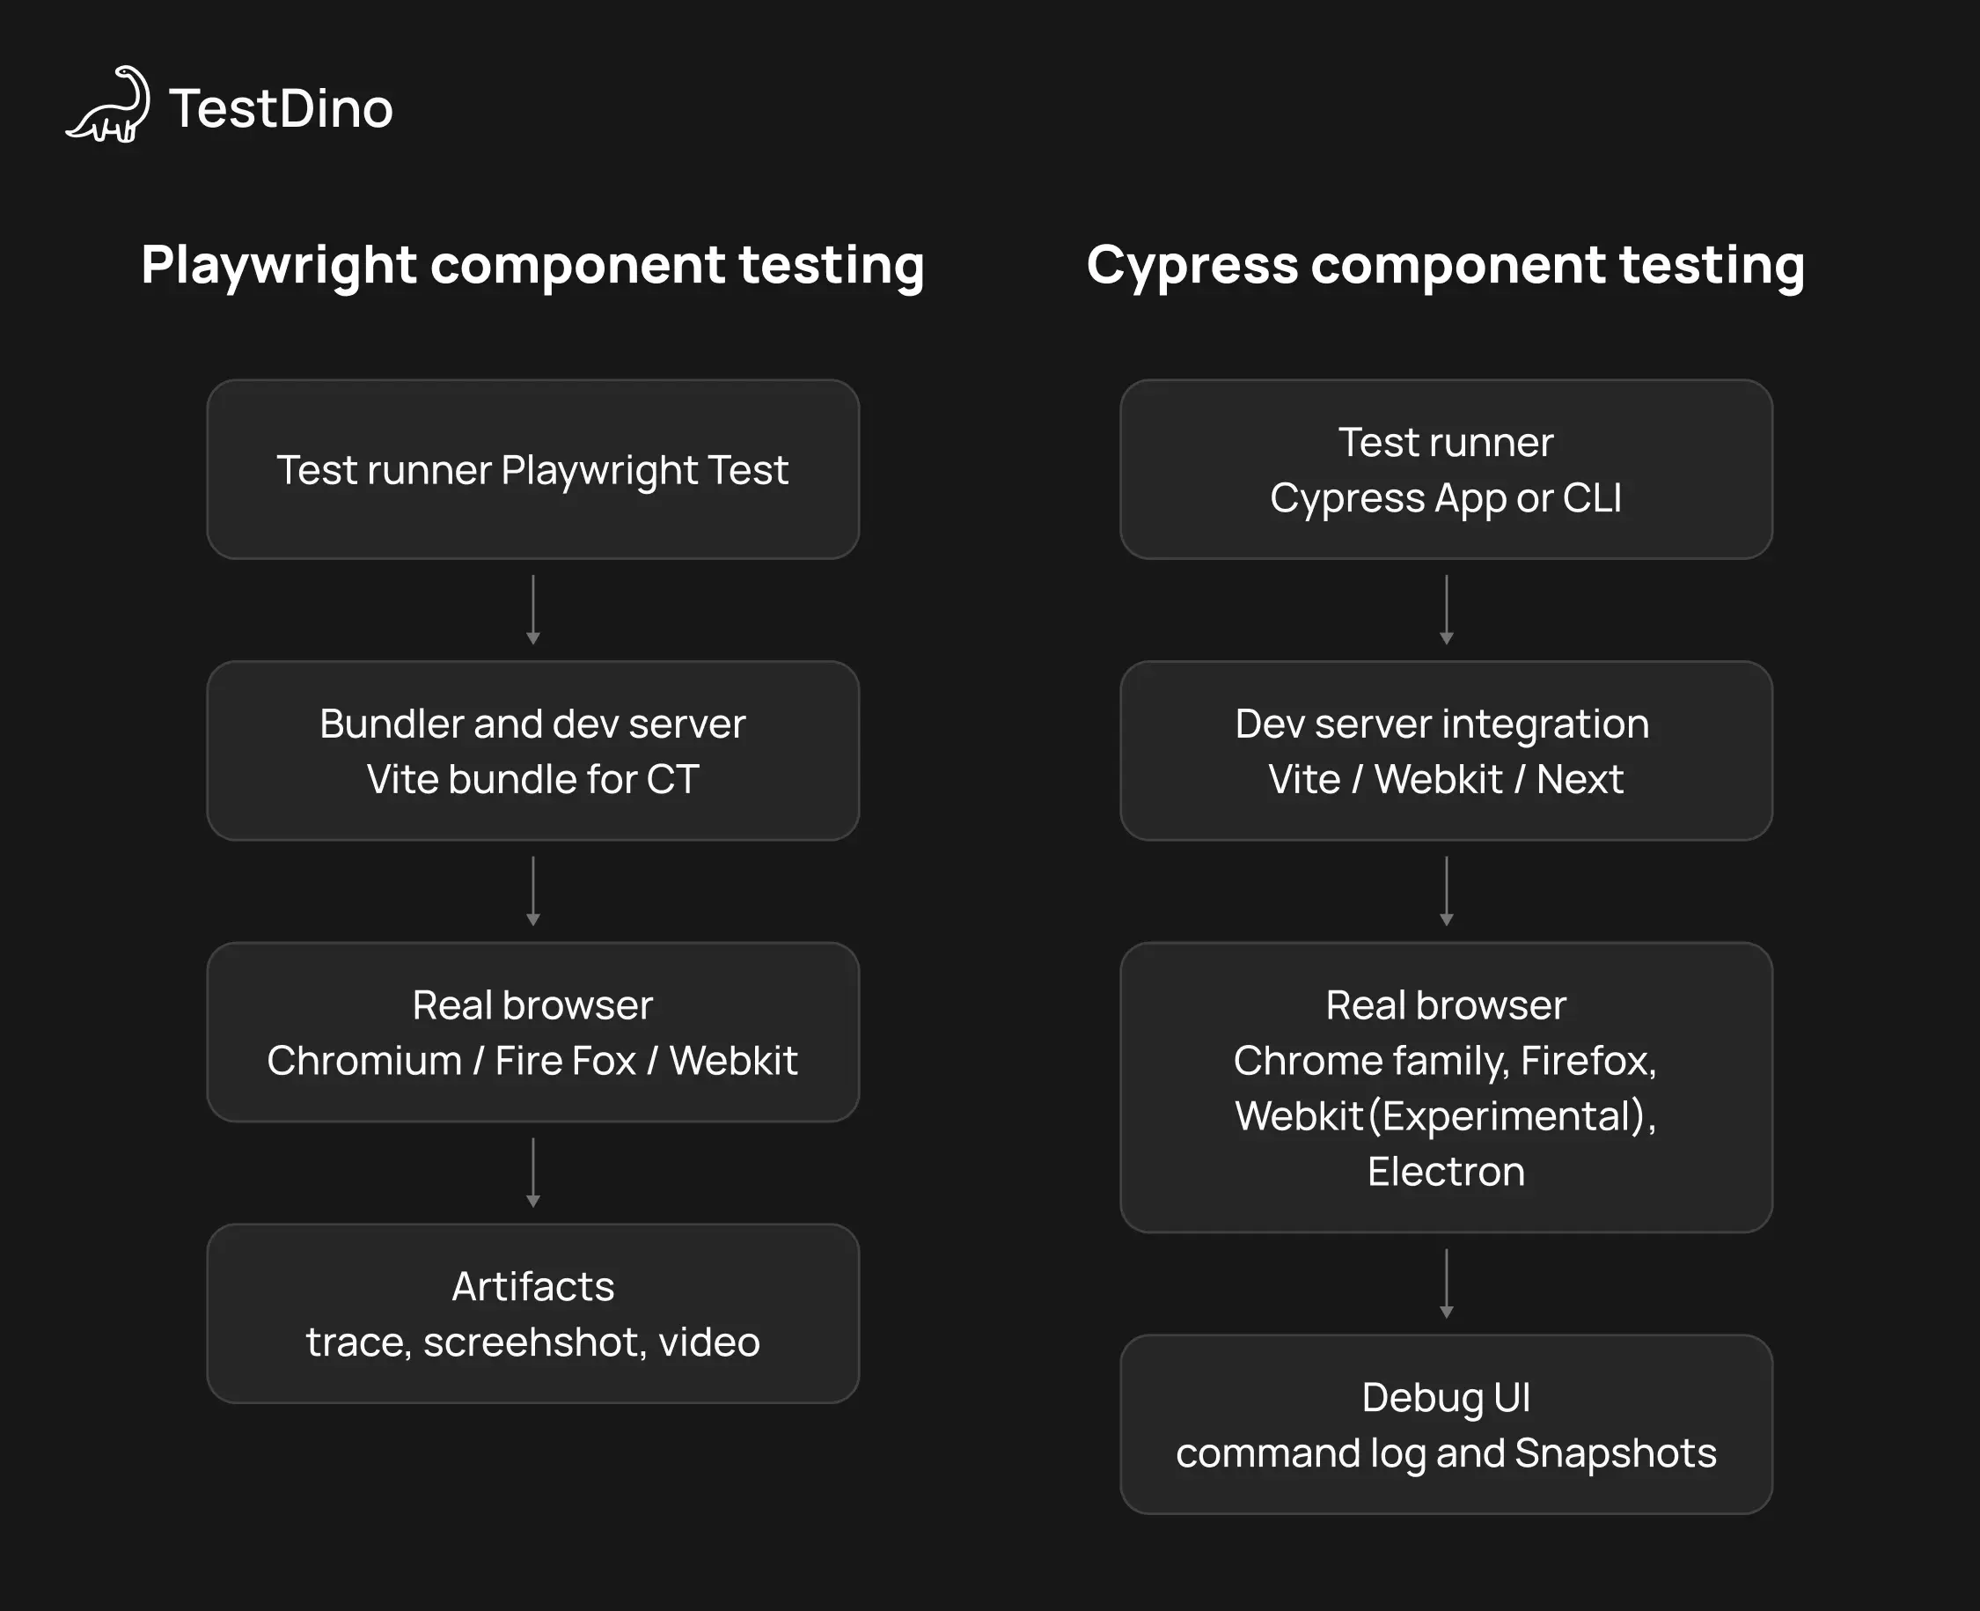1980x1611 pixels.
Task: Click arrow below Cypress App or CLI box
Action: [1446, 610]
